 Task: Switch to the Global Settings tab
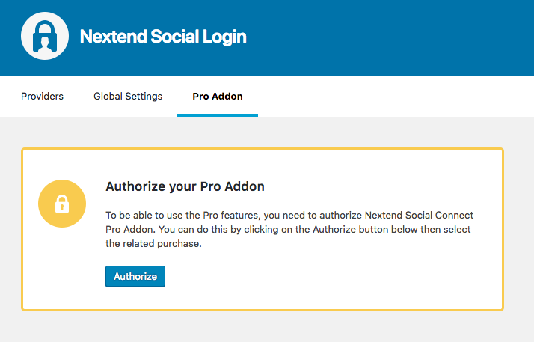[128, 97]
